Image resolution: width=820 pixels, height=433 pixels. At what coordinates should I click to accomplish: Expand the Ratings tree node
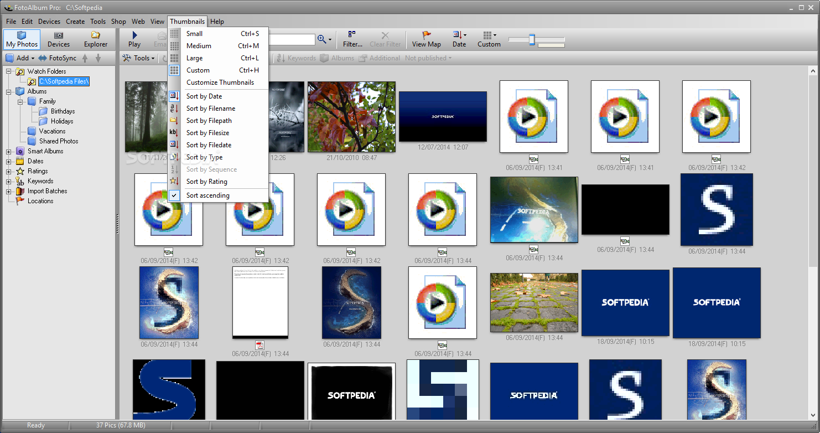pyautogui.click(x=9, y=171)
